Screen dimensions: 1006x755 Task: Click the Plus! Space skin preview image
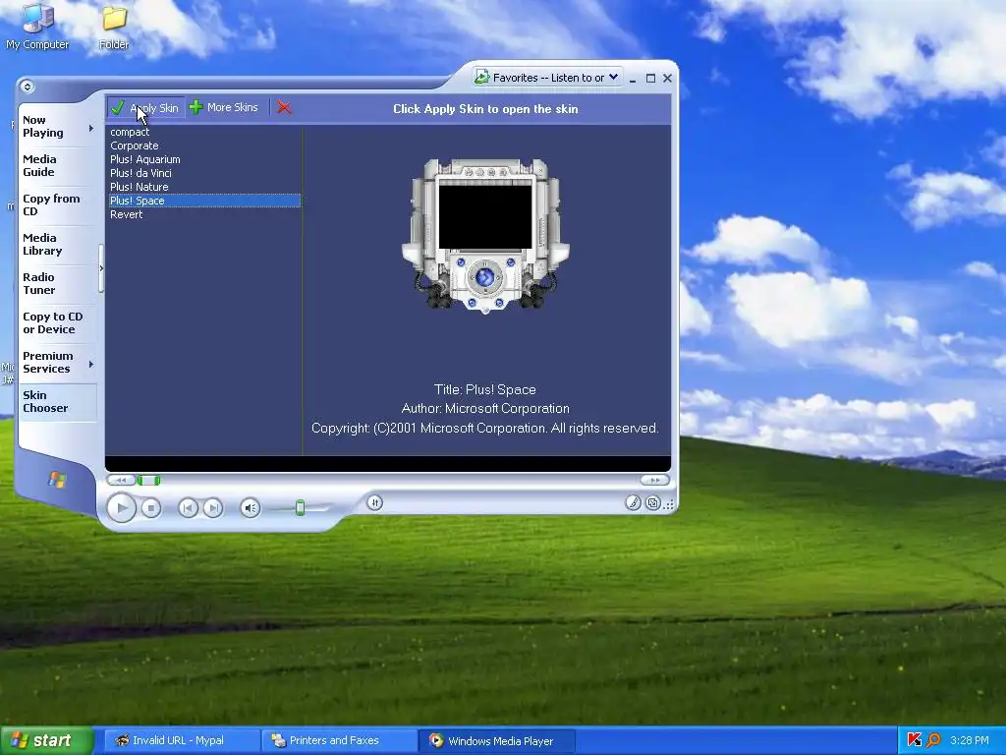(485, 236)
